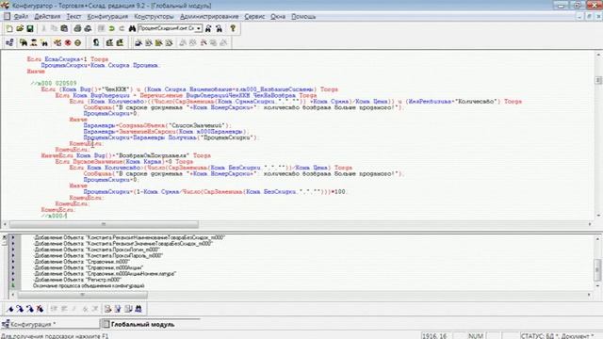The width and height of the screenshot is (603, 339).
Task: Switch to the Глобальный модуль tab
Action: click(150, 324)
